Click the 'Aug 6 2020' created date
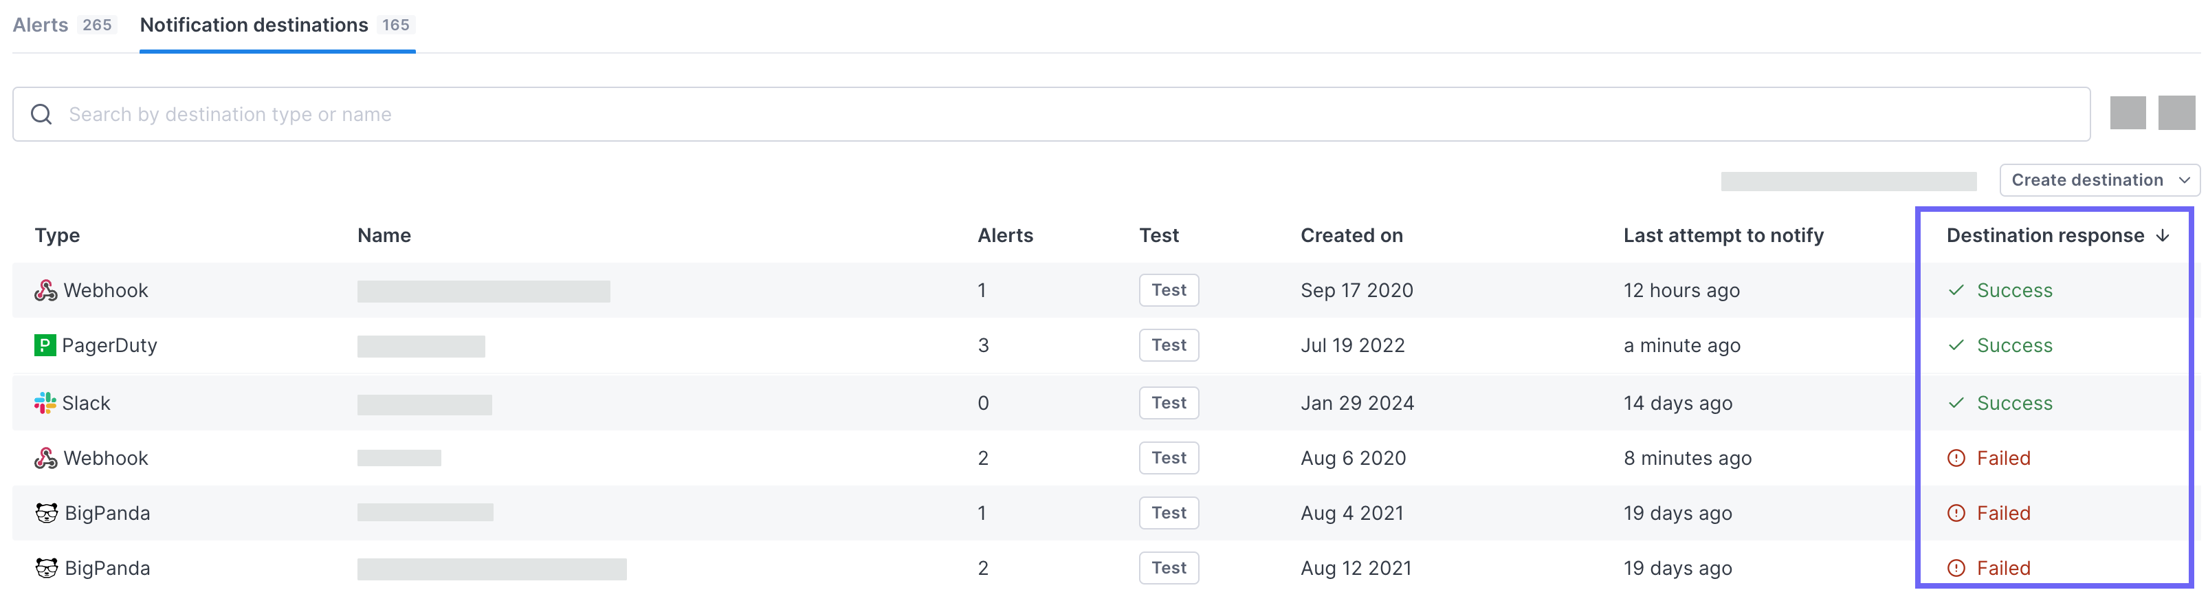2208x590 pixels. tap(1354, 458)
